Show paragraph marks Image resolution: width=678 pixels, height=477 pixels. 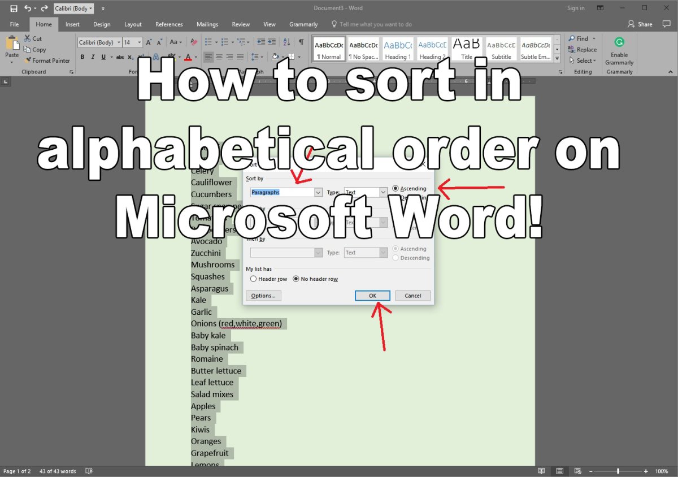[301, 42]
